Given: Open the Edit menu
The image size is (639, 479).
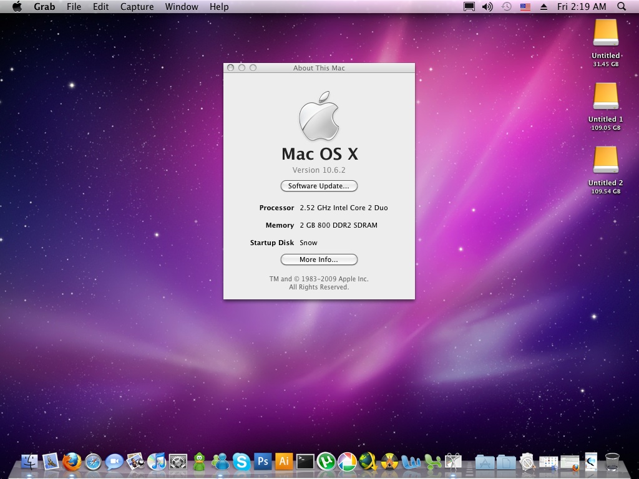Looking at the screenshot, I should tap(100, 6).
